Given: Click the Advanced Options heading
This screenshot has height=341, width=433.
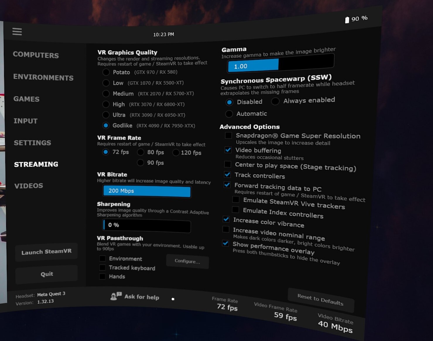Looking at the screenshot, I should coord(250,127).
